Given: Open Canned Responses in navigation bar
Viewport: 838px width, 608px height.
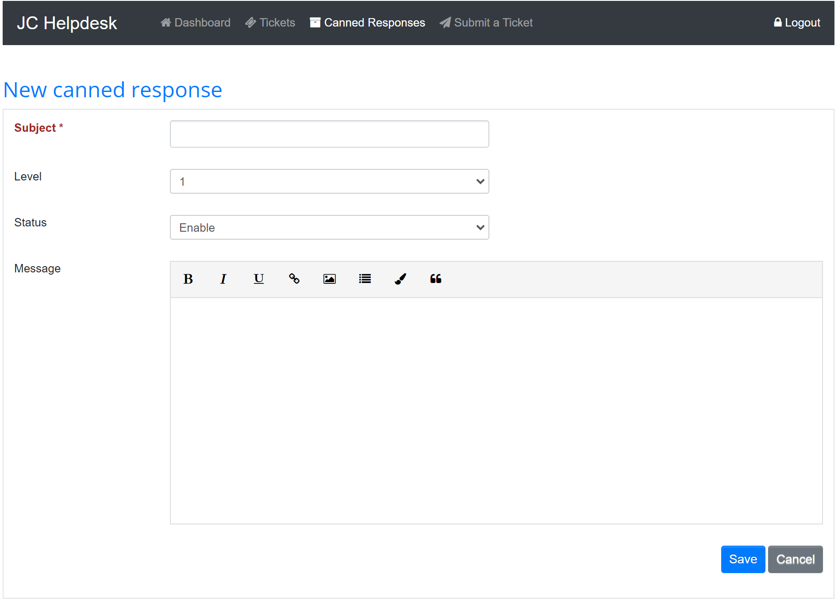Looking at the screenshot, I should tap(368, 23).
